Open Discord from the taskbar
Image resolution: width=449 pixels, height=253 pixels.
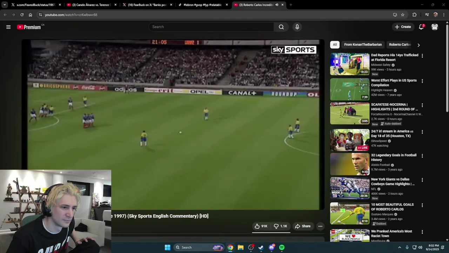271,247
